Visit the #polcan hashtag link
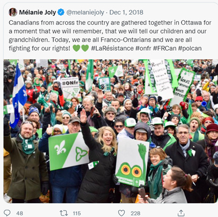Viewport: 218px width, 217px height. (190, 48)
